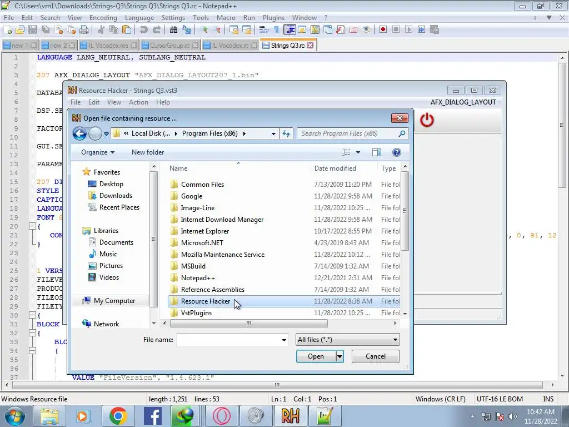This screenshot has height=427, width=569.
Task: Switch to the IL Vocodex.res tab
Action: (x=108, y=46)
